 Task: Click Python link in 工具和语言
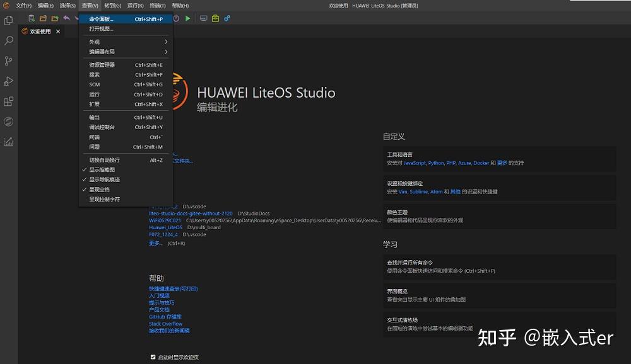click(436, 162)
